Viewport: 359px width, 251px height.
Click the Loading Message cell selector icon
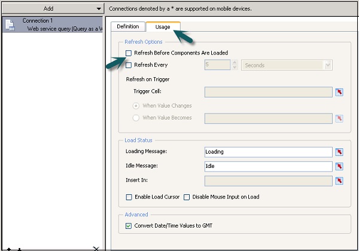pyautogui.click(x=340, y=152)
